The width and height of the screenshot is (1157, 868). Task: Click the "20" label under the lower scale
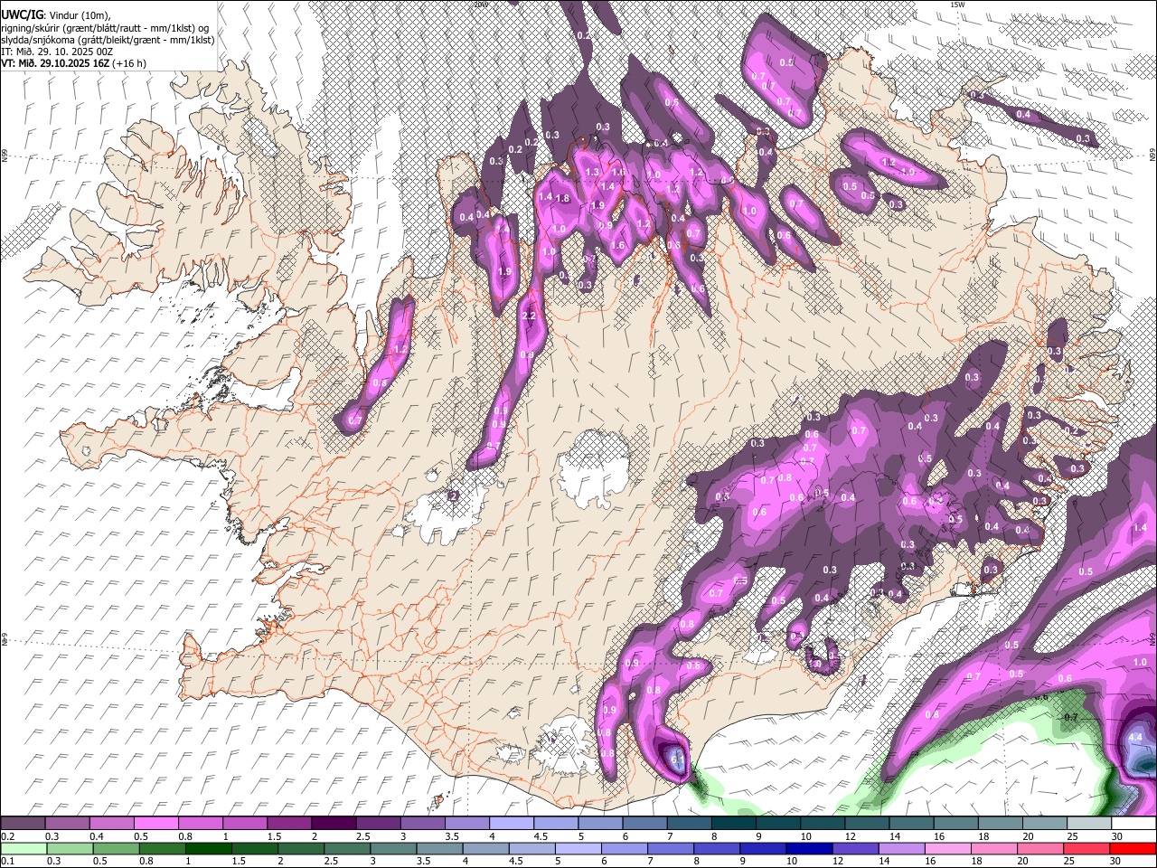(x=1022, y=861)
